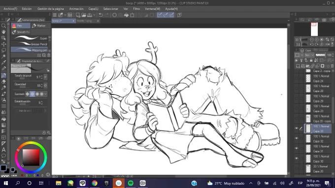
Task: Select the Marker sub tool group
Action: (x=41, y=26)
